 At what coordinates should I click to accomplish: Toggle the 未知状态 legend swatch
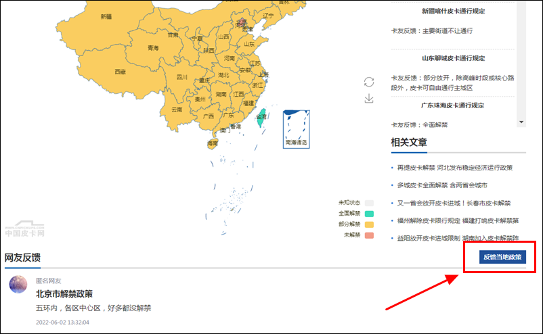[369, 203]
